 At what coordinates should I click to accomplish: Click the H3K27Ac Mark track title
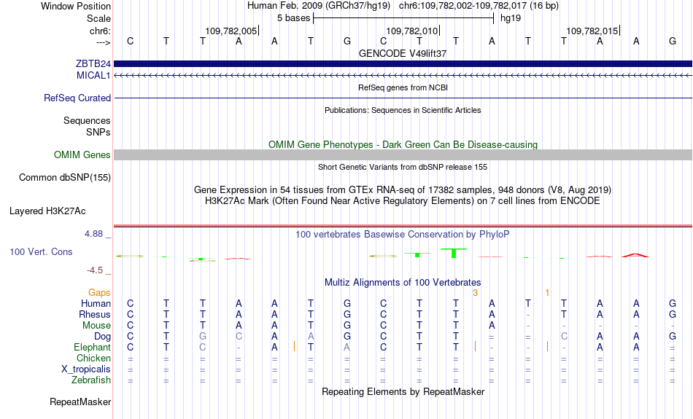click(x=403, y=201)
